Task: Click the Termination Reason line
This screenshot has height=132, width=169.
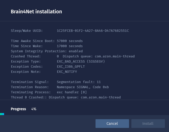Action: 60,87
